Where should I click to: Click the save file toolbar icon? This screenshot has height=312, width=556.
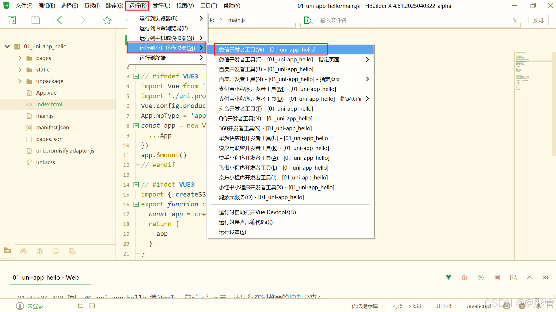[35, 20]
